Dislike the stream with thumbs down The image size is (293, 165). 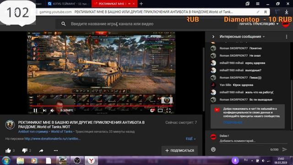25,150
